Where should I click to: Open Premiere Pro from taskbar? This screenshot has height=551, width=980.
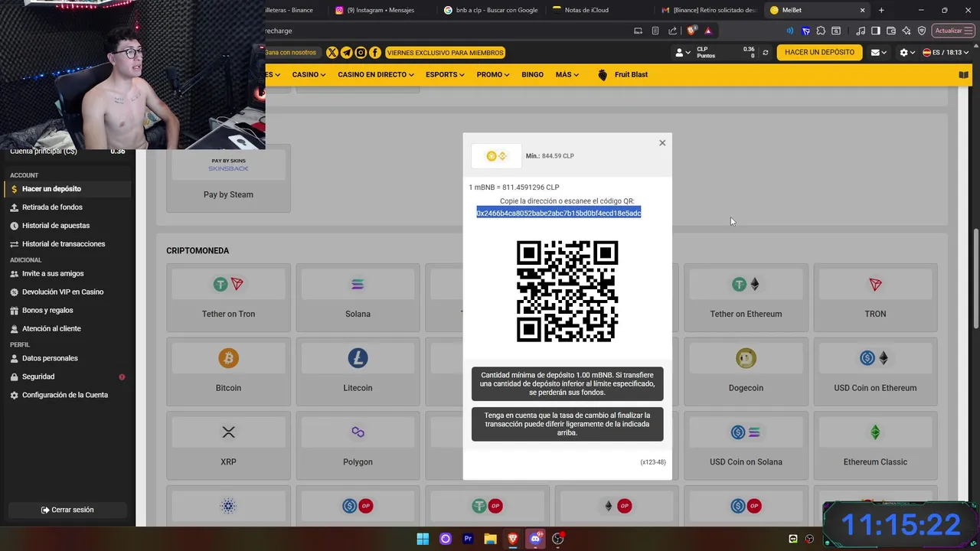468,539
